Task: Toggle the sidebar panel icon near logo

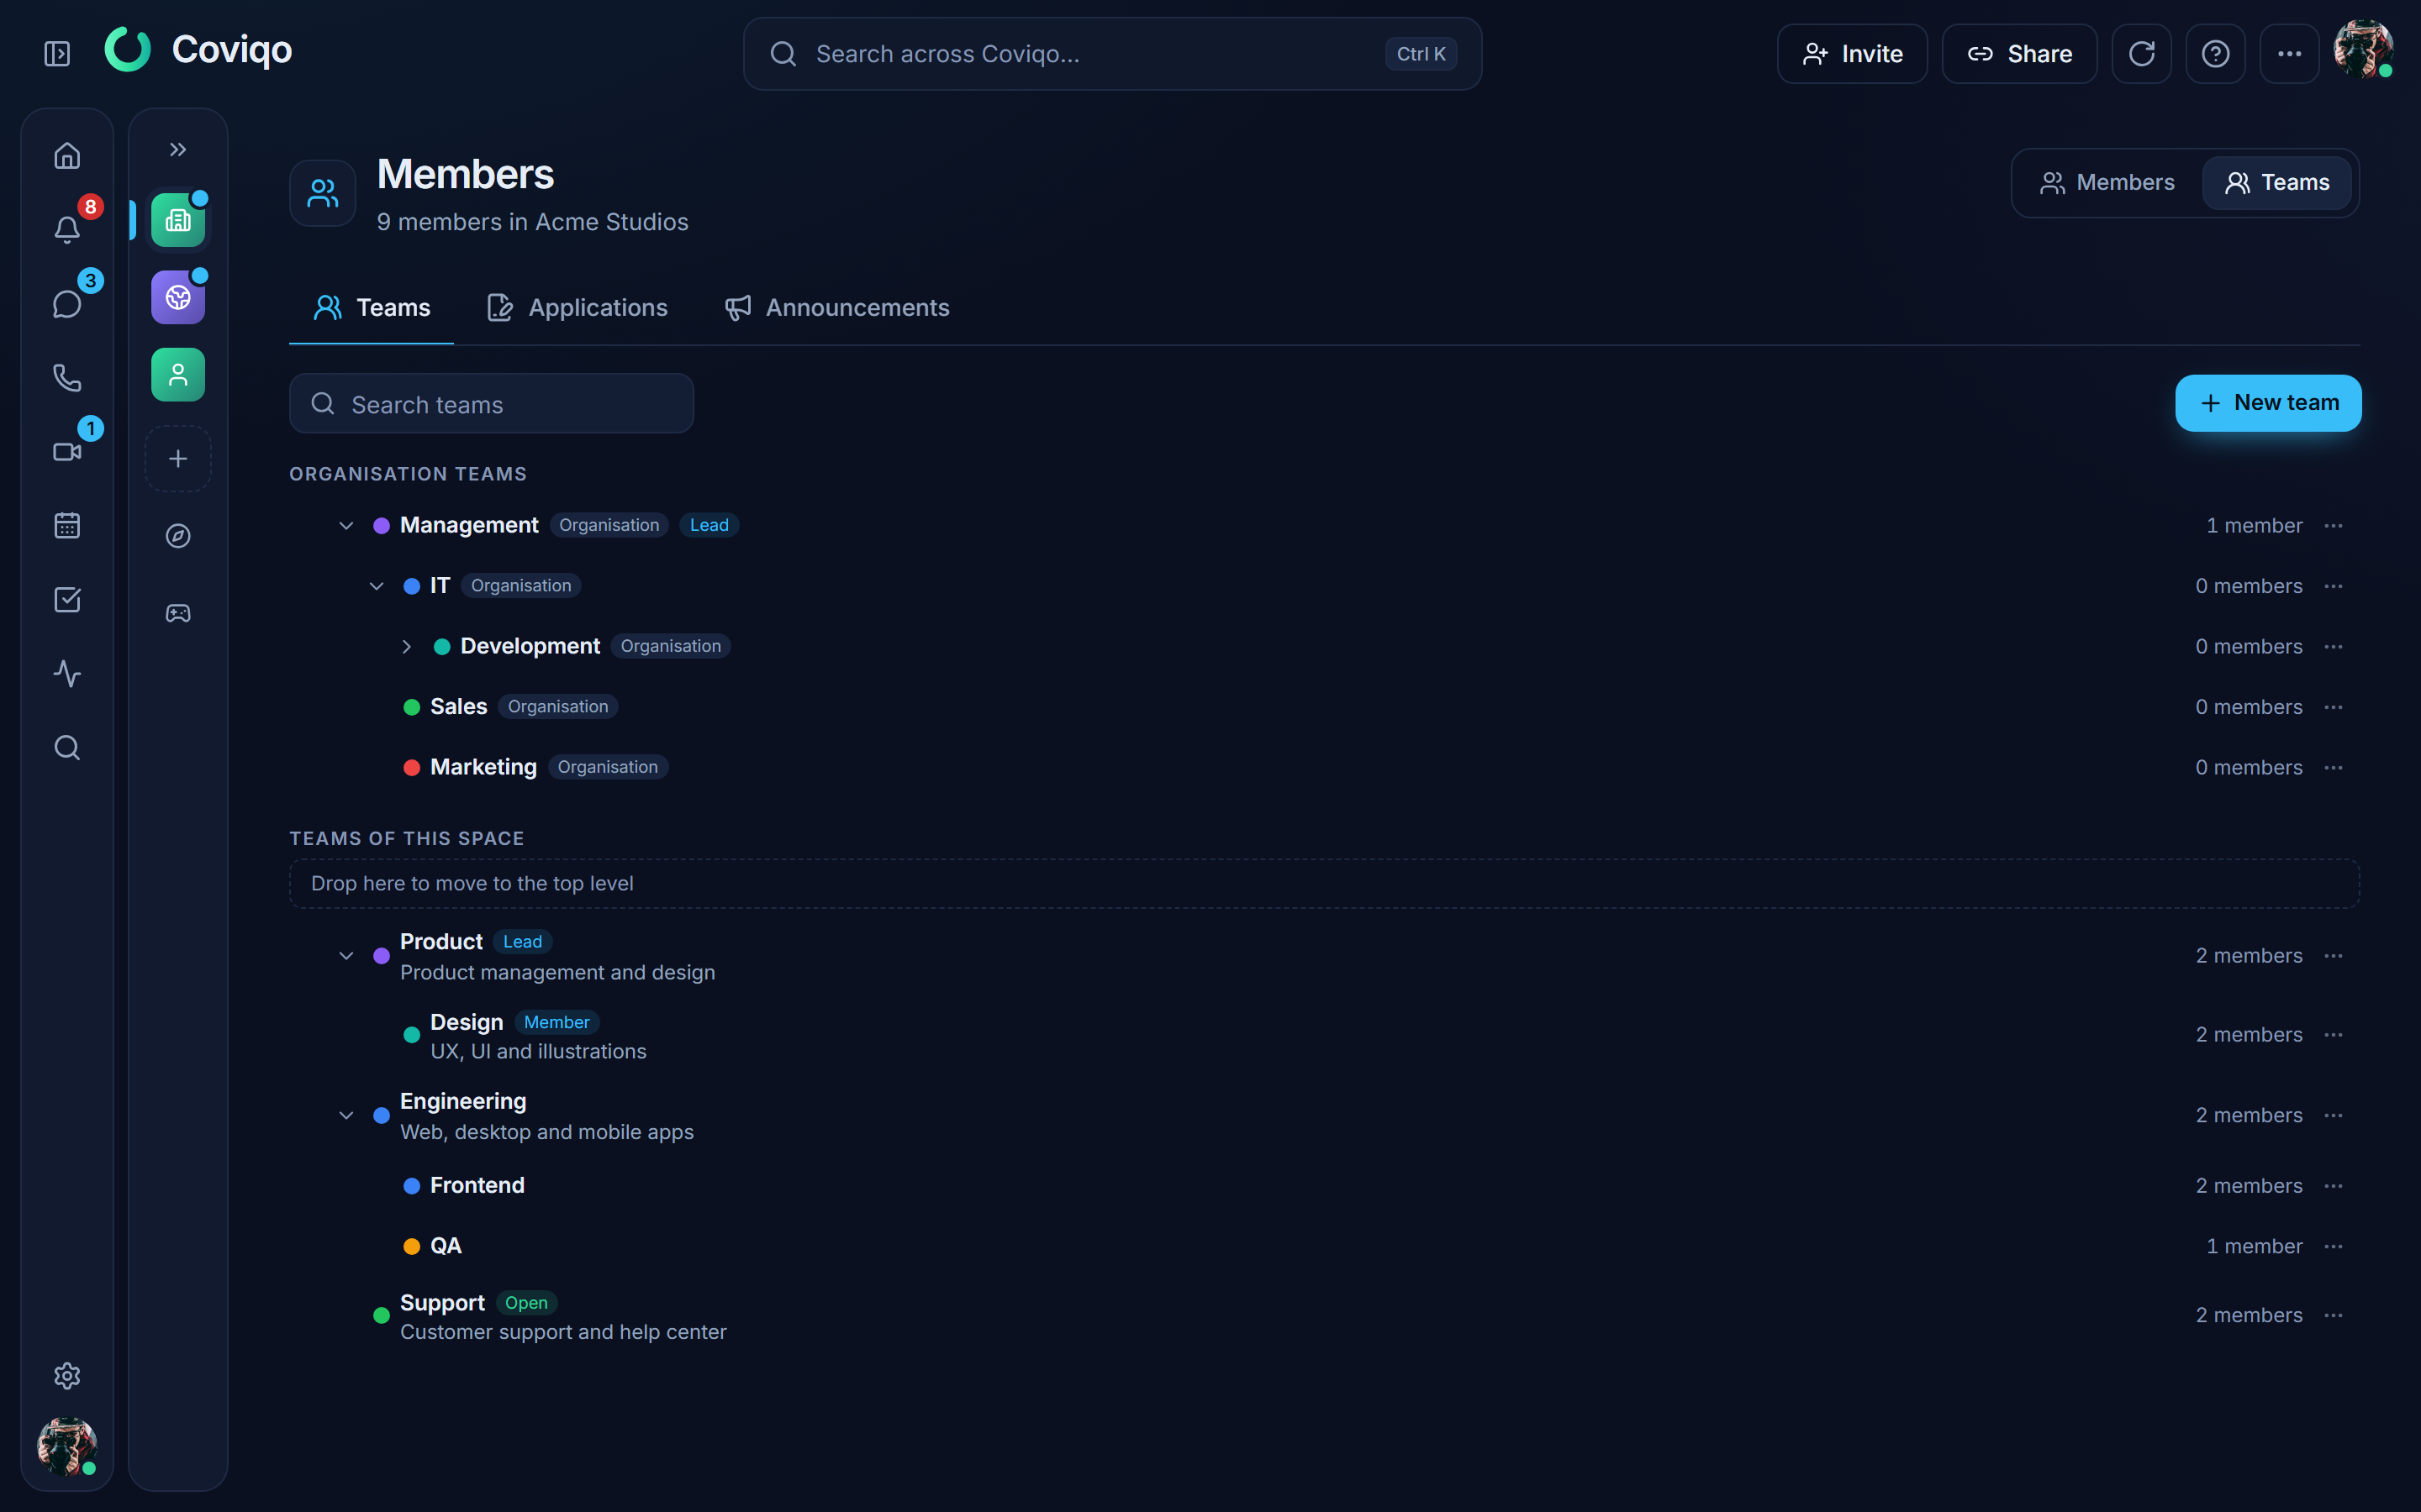Action: click(x=57, y=54)
